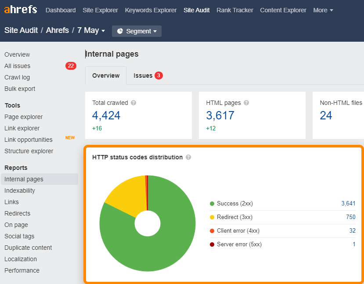Click the 3,641 Success pages count link

click(348, 204)
